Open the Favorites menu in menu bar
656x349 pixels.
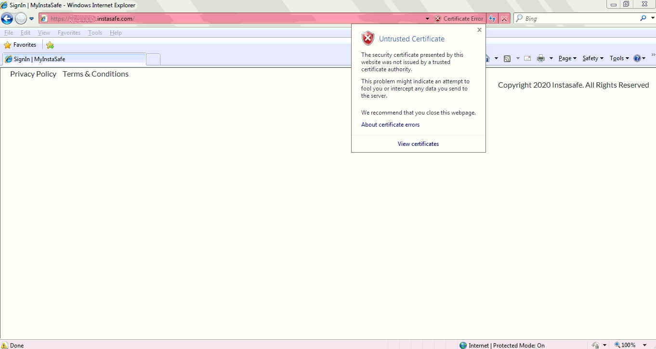tap(69, 33)
